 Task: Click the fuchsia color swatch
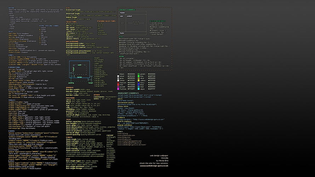click(x=118, y=89)
